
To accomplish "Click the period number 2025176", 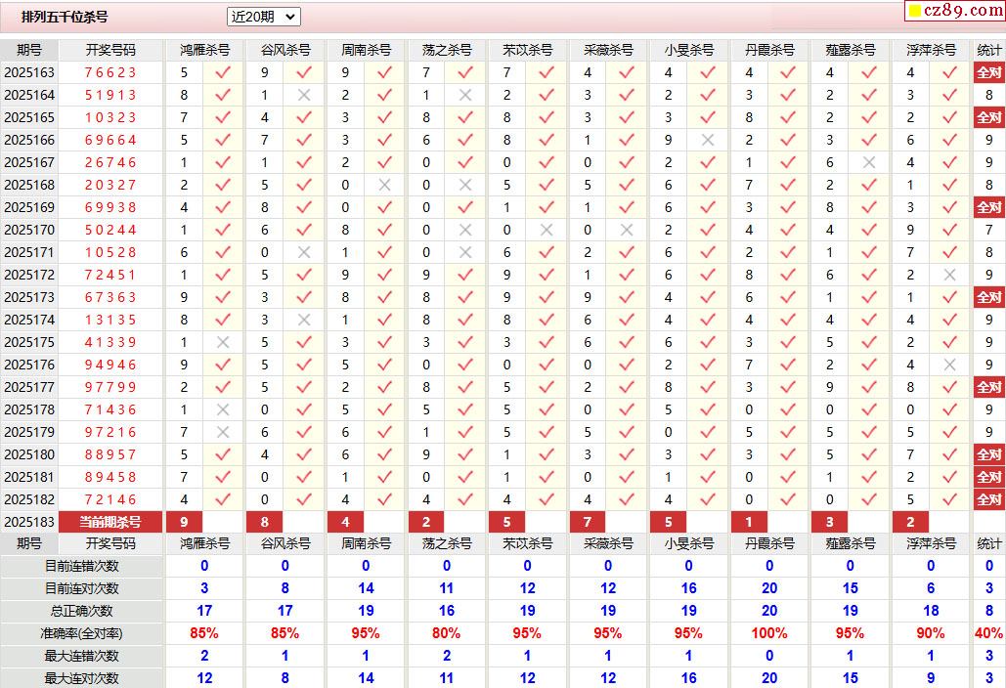I will (29, 365).
